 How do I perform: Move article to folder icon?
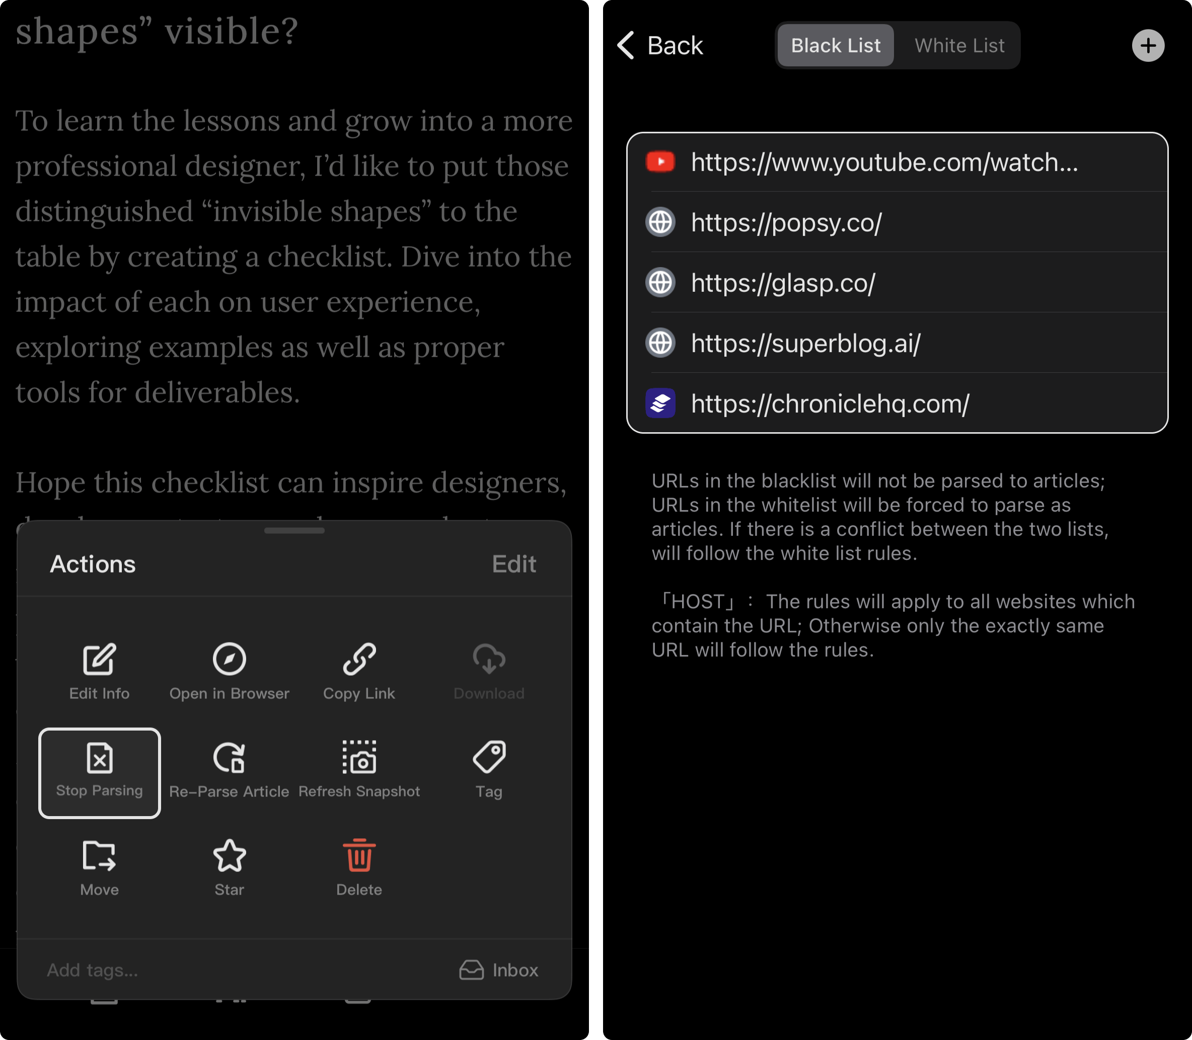(x=99, y=855)
